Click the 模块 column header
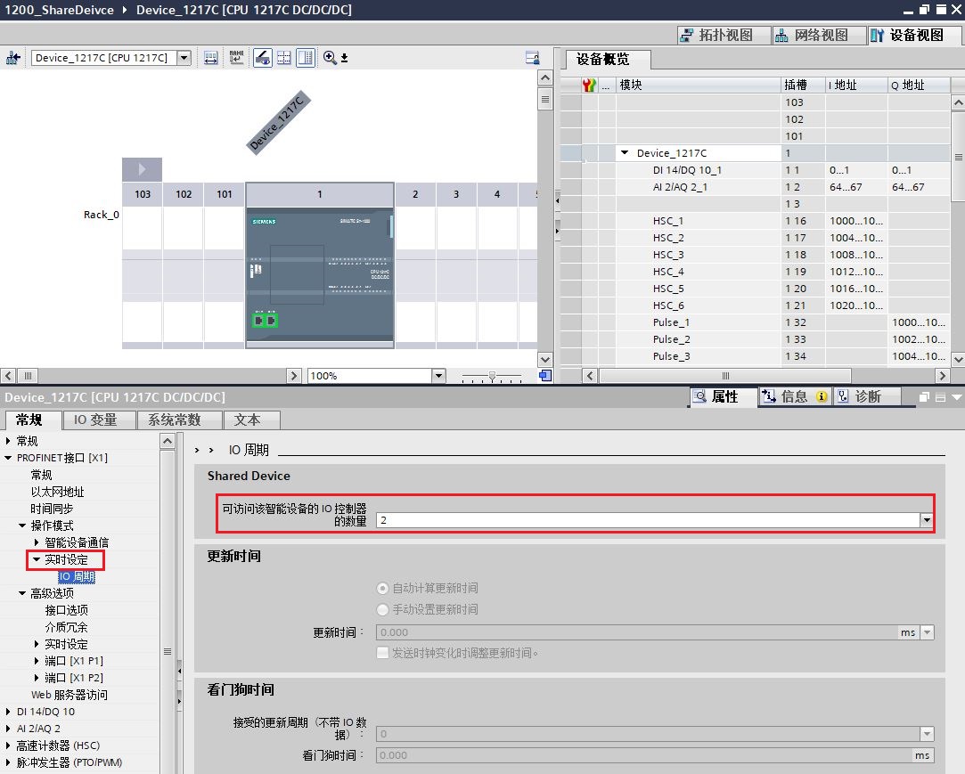Viewport: 965px width, 774px height. [698, 85]
